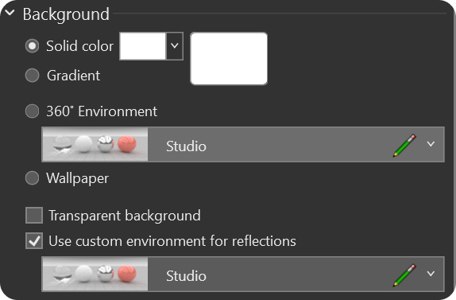Click the Studio label in the environment selector
Screen dimensions: 456x300
186,146
